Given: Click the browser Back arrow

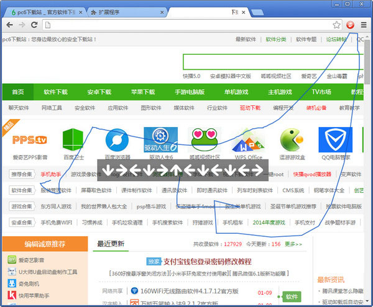Looking at the screenshot, I should coord(9,25).
